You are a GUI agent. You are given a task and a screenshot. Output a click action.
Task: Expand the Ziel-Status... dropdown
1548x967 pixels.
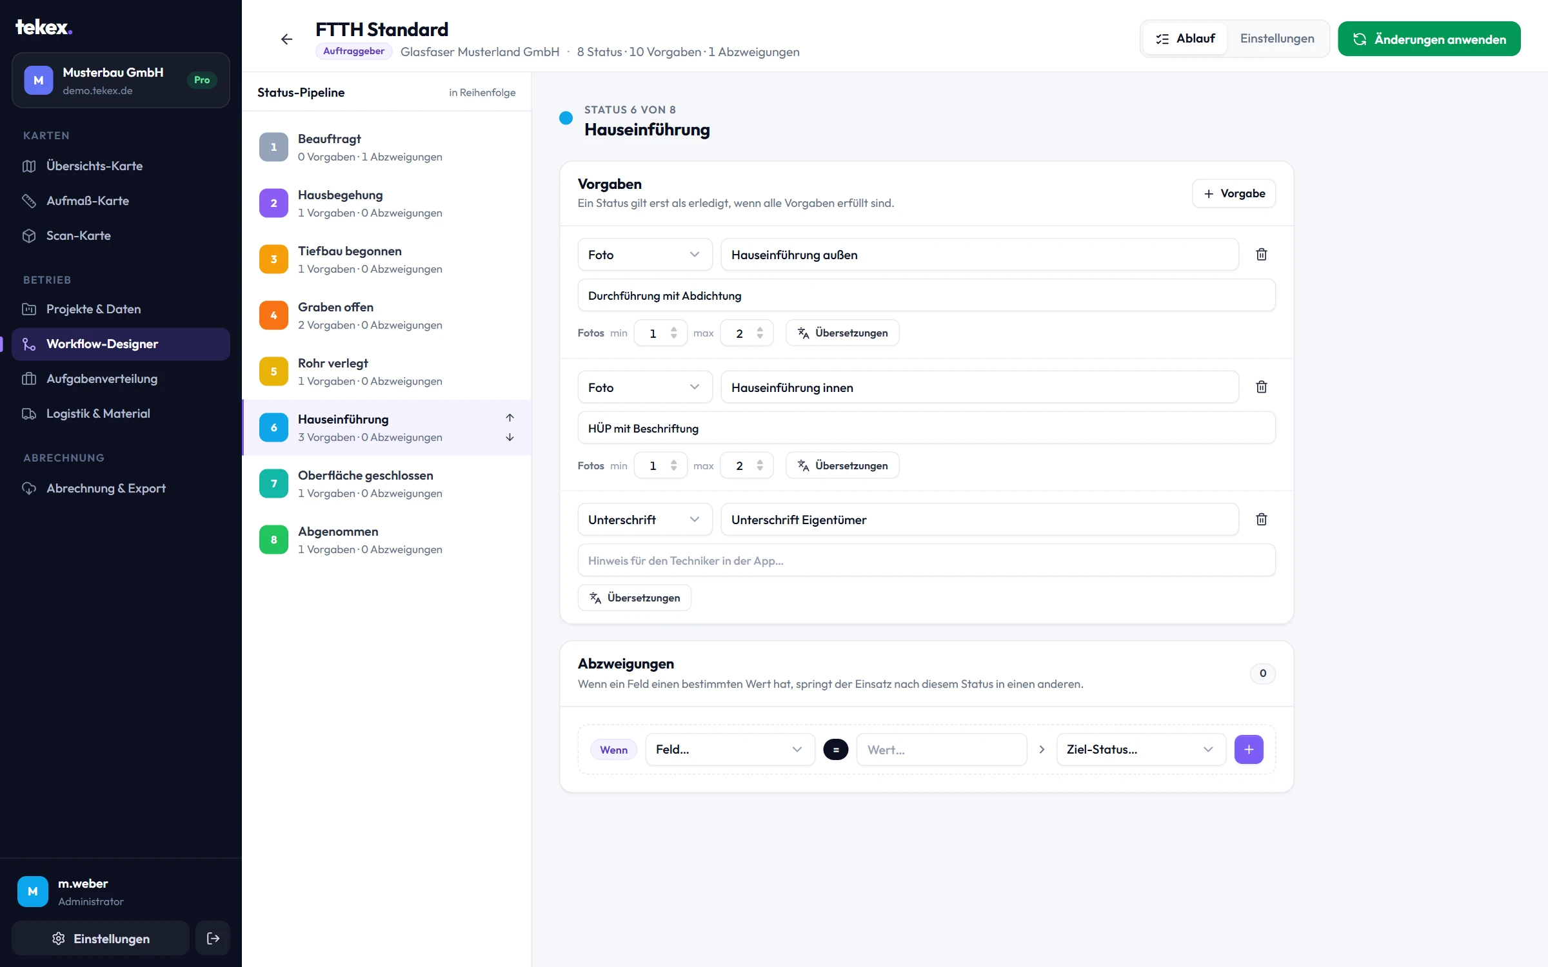pos(1140,749)
